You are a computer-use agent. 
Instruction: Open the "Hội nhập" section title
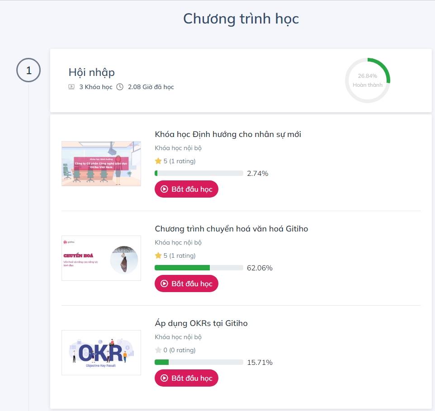[91, 72]
